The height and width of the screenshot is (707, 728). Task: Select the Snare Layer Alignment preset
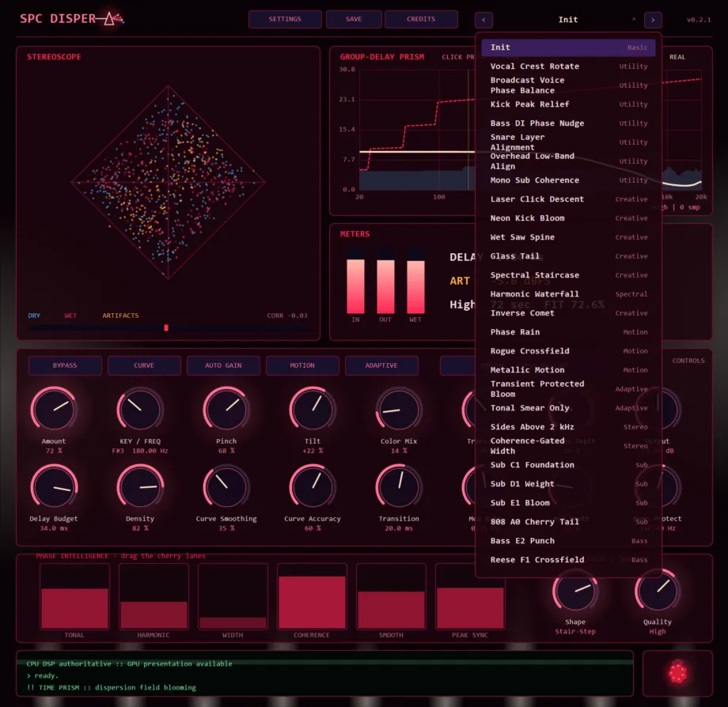(568, 142)
